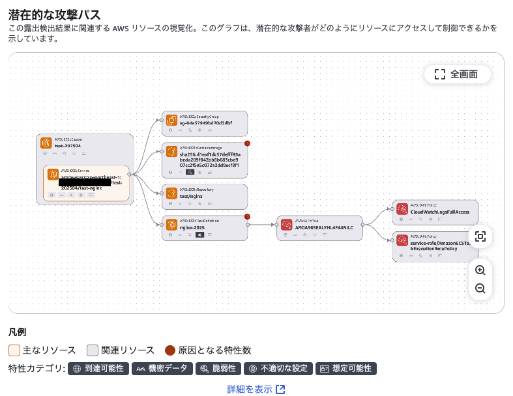Click the test/nginx repository name

tap(191, 196)
